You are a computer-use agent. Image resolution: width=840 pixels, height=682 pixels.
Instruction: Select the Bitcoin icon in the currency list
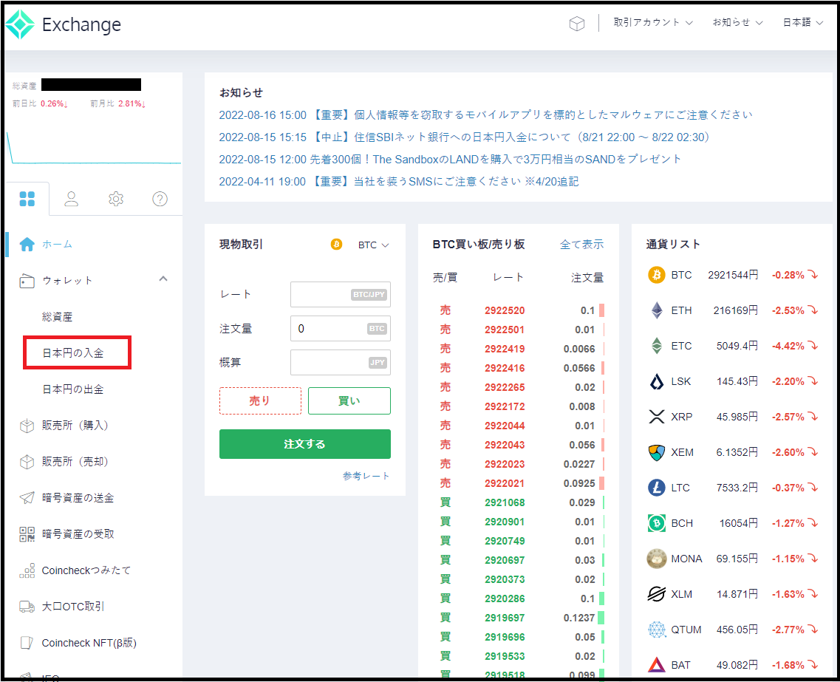tap(656, 274)
